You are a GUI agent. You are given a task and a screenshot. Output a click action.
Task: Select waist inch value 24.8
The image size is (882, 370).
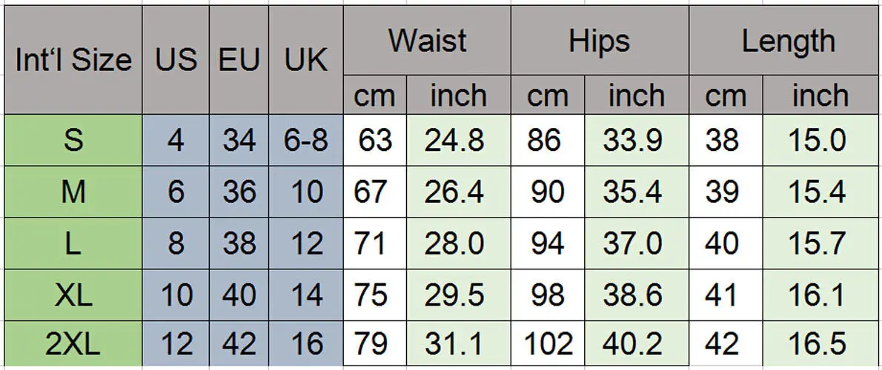[454, 140]
